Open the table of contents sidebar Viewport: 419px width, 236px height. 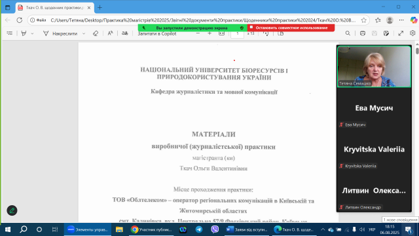coord(10,33)
